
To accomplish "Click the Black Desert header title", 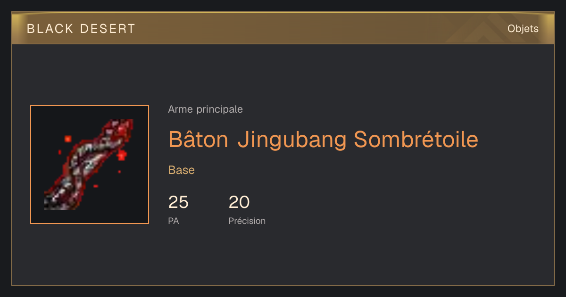I will [81, 29].
